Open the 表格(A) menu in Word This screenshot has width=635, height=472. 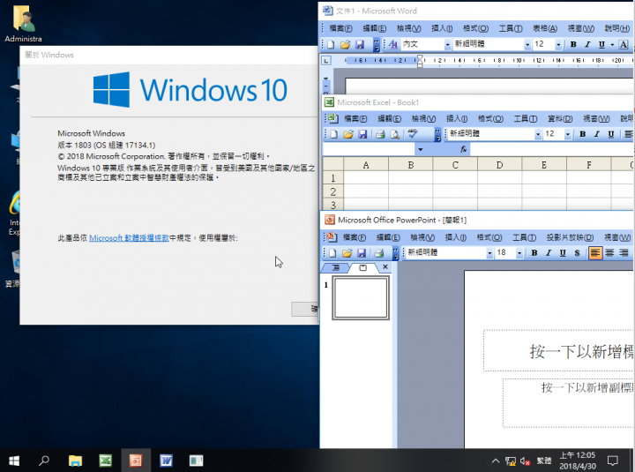point(545,28)
